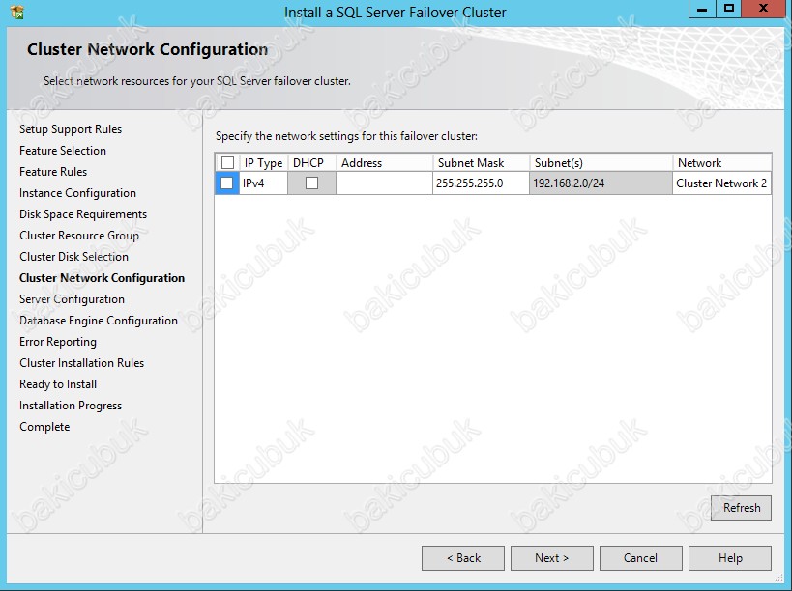Enable DHCP checkbox for IPv4 network
The image size is (792, 591).
pyautogui.click(x=311, y=183)
